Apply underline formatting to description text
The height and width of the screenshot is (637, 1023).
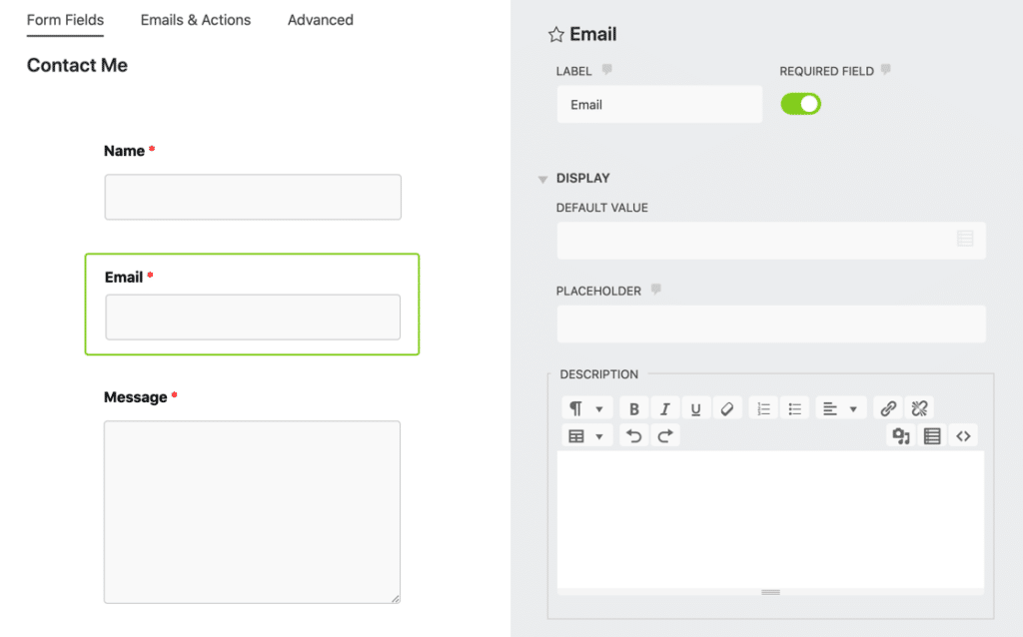(x=695, y=407)
